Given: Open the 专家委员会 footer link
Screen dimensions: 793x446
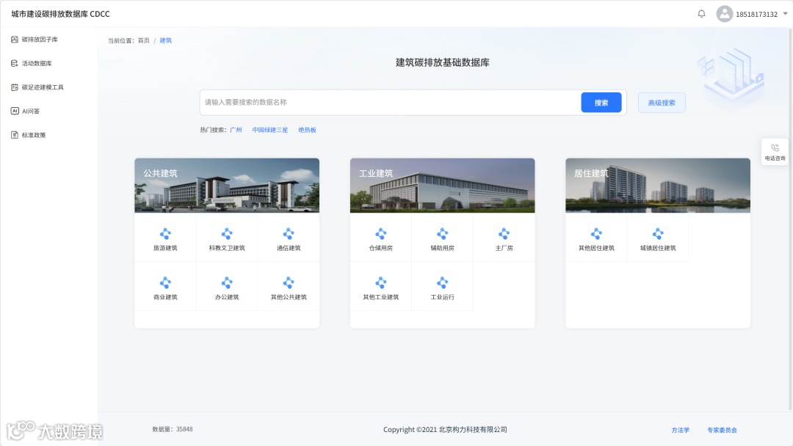Looking at the screenshot, I should (x=722, y=430).
